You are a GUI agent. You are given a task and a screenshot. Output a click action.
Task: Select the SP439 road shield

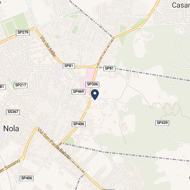(162, 123)
